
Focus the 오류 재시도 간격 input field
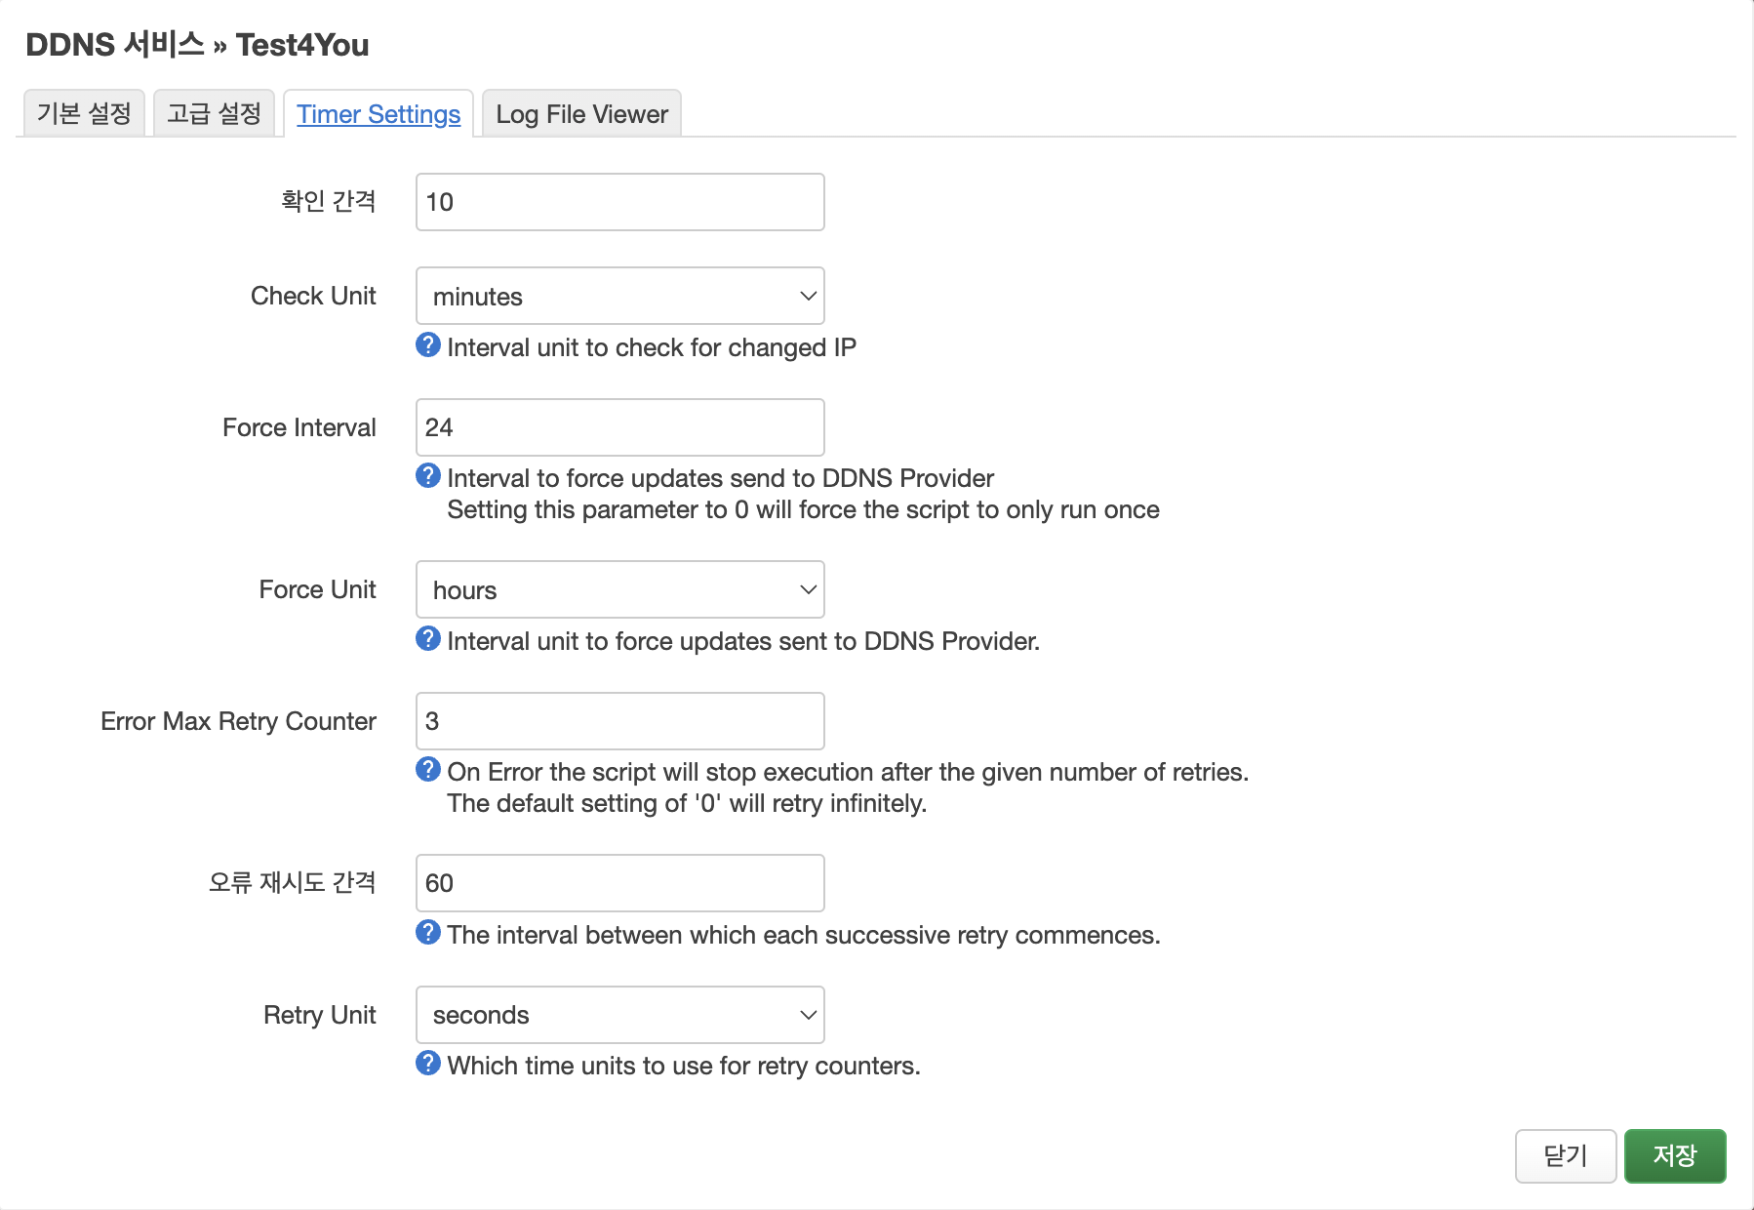tap(620, 883)
